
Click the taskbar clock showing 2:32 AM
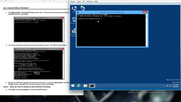(x=176, y=86)
